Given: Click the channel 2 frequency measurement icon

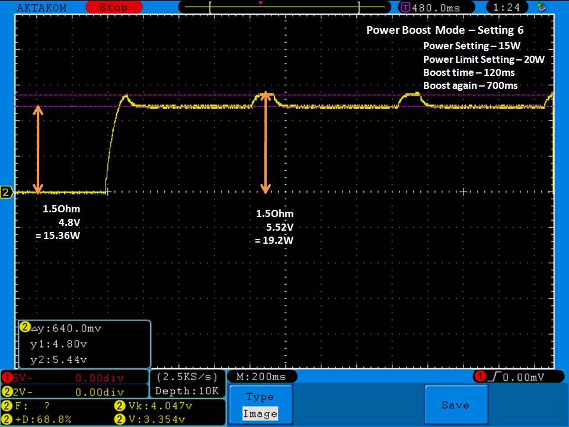Looking at the screenshot, I should click(7, 406).
